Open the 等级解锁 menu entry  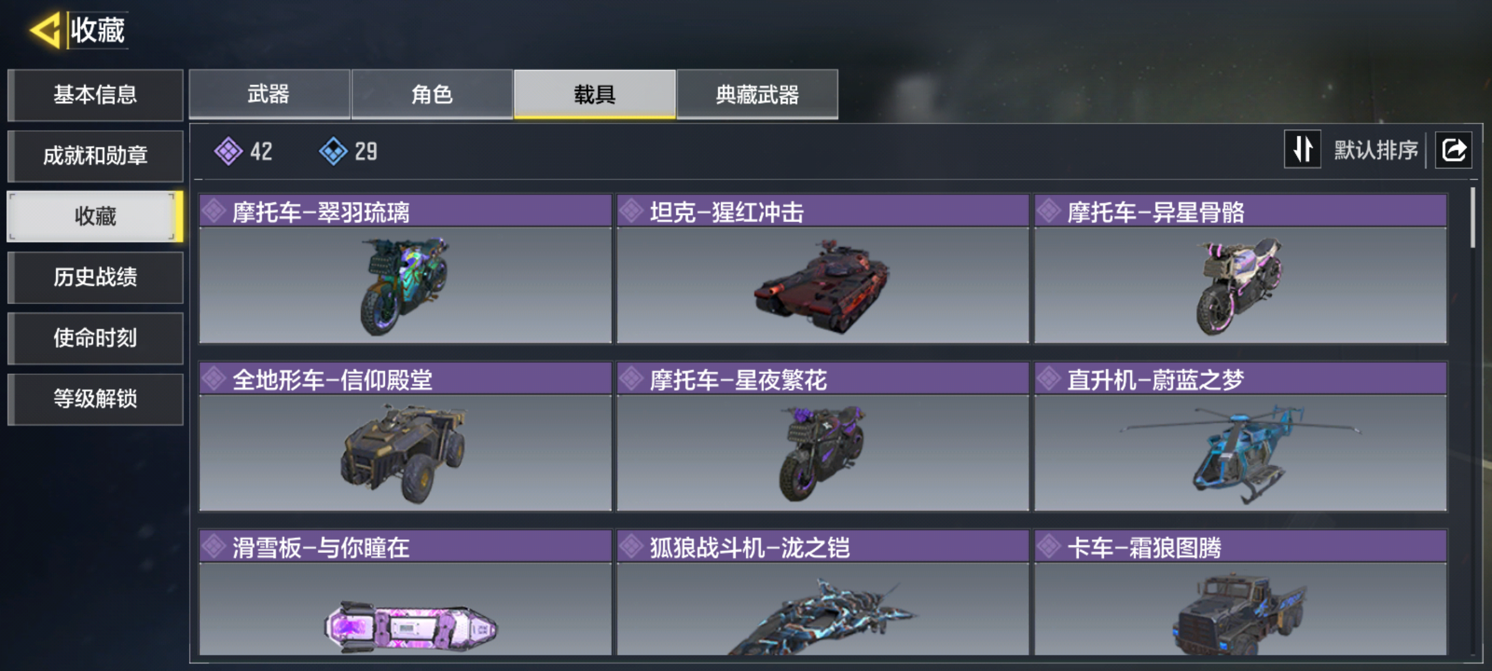[x=95, y=399]
